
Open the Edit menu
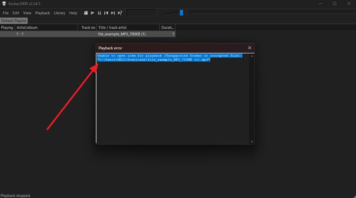click(16, 13)
